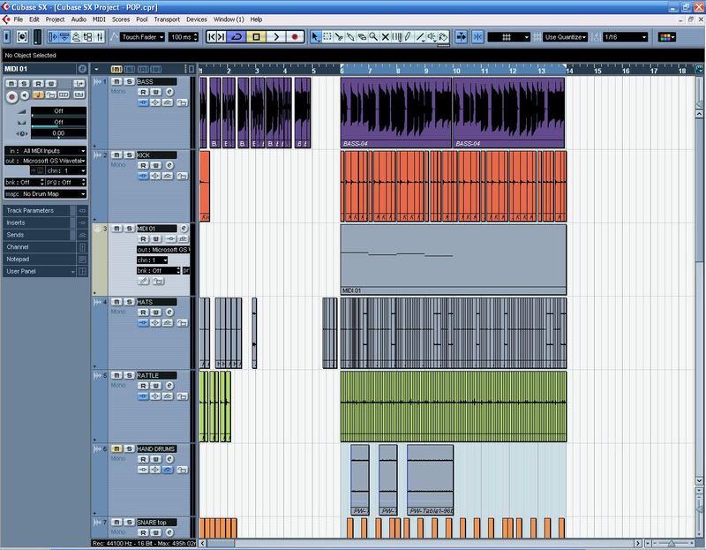Expand the Inserts inspector section
The height and width of the screenshot is (550, 706).
45,222
